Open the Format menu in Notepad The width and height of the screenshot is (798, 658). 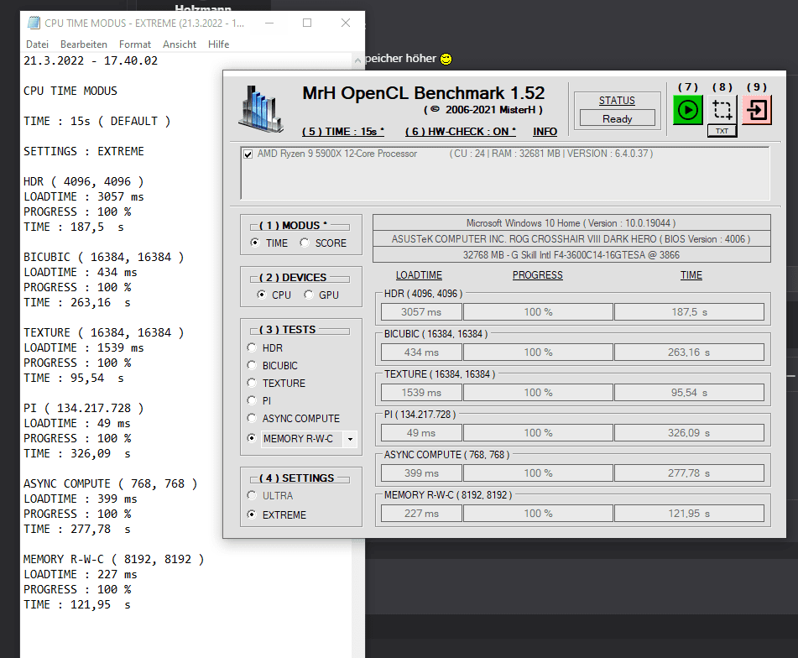pos(135,44)
